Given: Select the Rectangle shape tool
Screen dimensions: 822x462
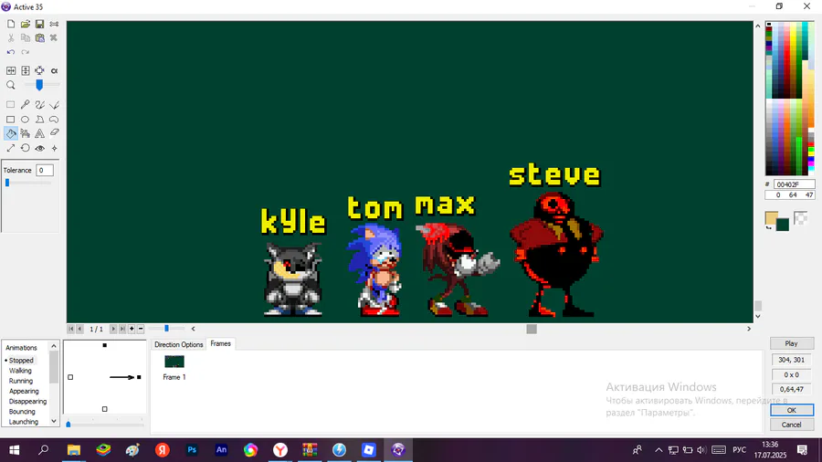Looking at the screenshot, I should [10, 120].
